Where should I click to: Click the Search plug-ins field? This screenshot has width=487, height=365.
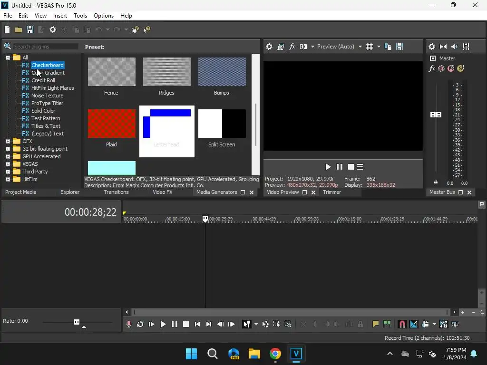(x=46, y=47)
